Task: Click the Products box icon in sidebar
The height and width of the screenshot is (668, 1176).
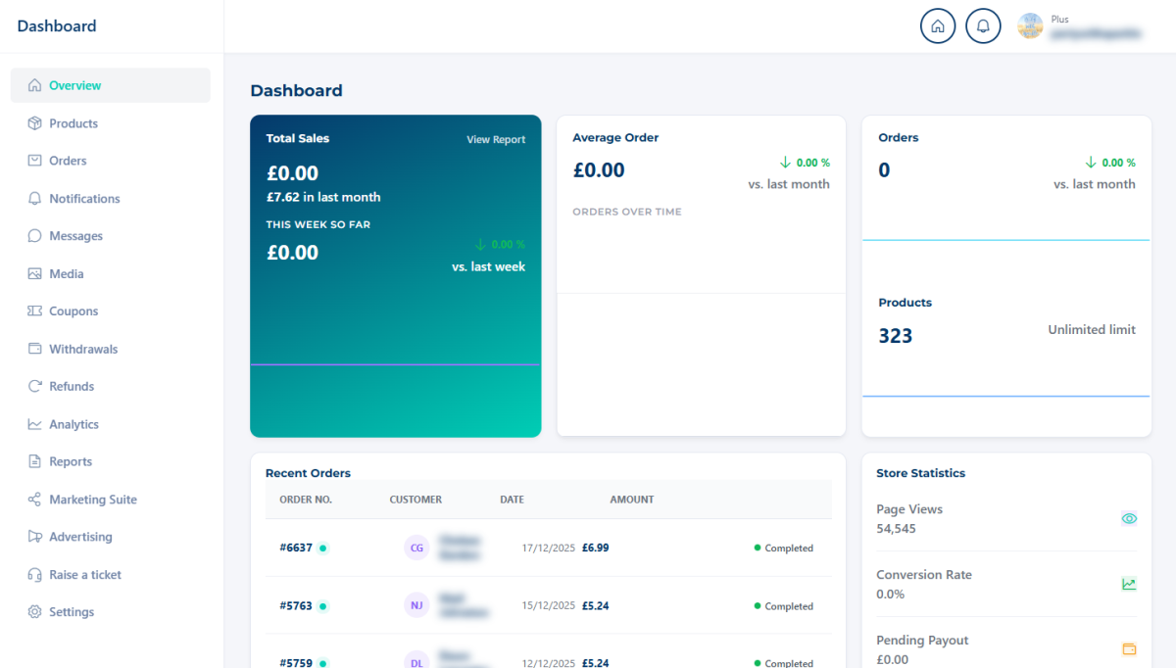Action: click(35, 123)
